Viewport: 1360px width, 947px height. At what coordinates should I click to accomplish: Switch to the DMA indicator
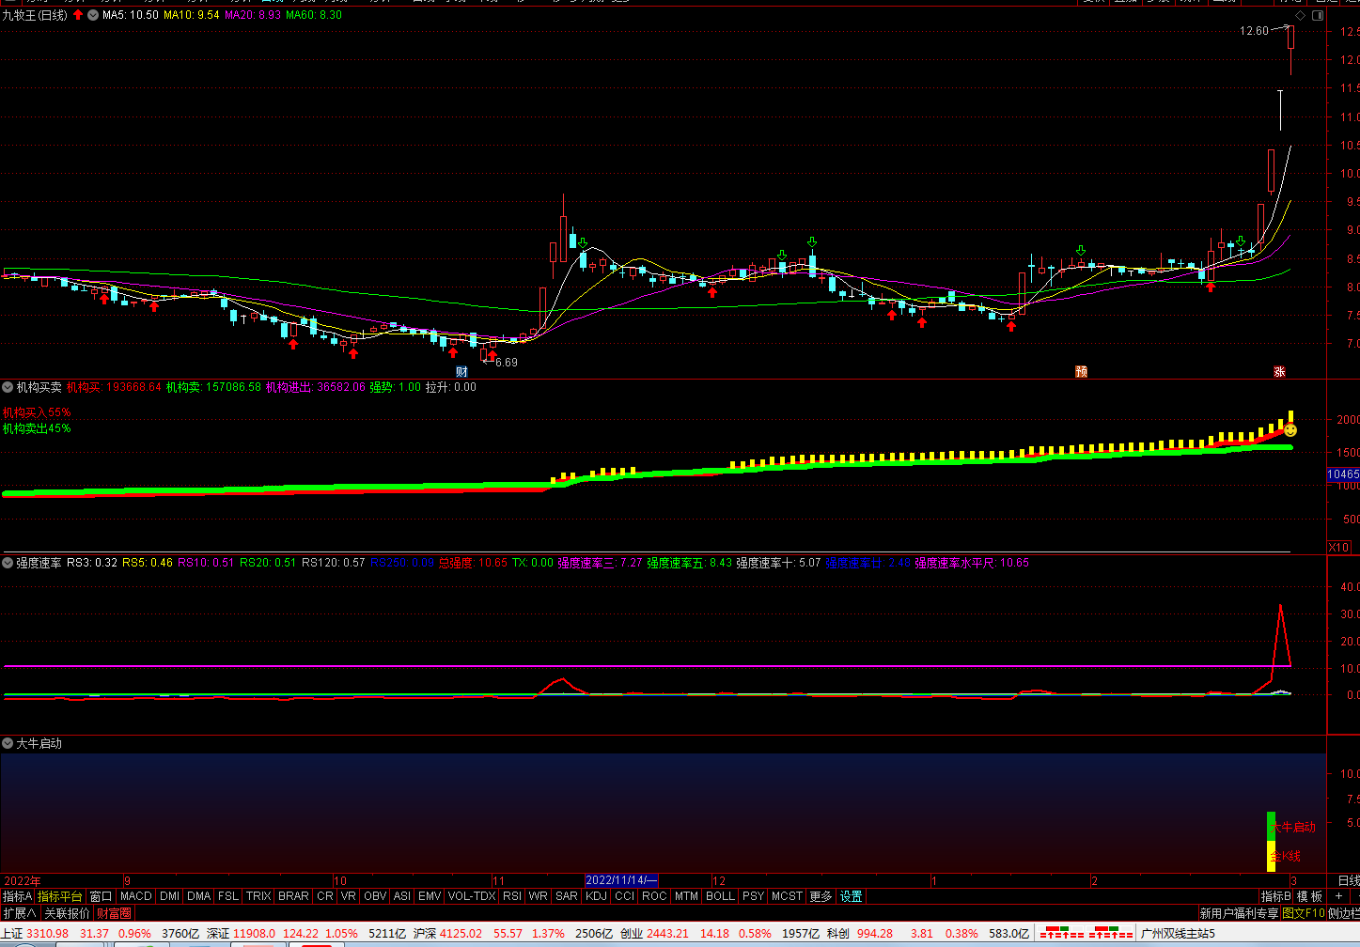199,896
